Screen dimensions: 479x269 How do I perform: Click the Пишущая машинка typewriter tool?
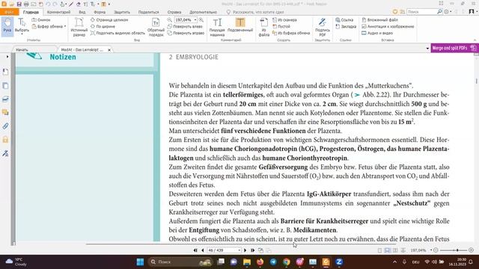[217, 27]
